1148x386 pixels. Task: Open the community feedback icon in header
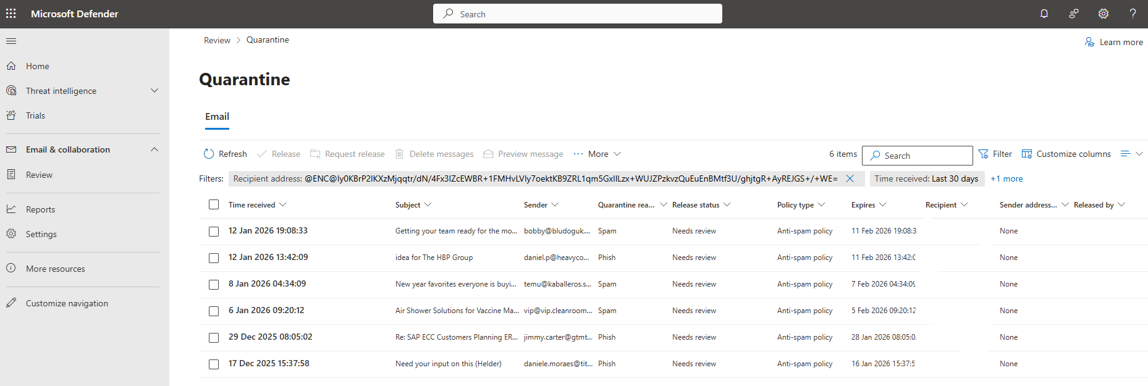[x=1074, y=14]
